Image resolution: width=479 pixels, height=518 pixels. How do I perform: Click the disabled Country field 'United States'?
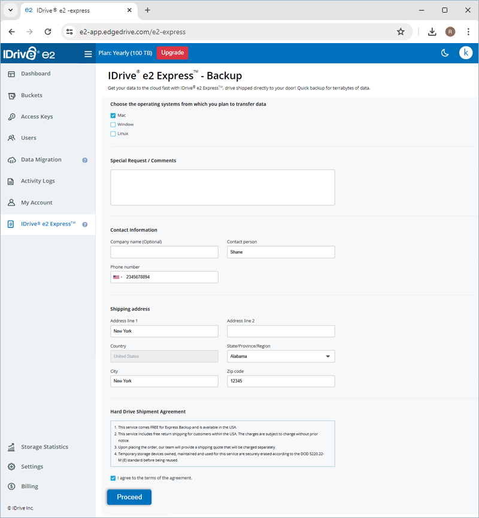pyautogui.click(x=165, y=356)
